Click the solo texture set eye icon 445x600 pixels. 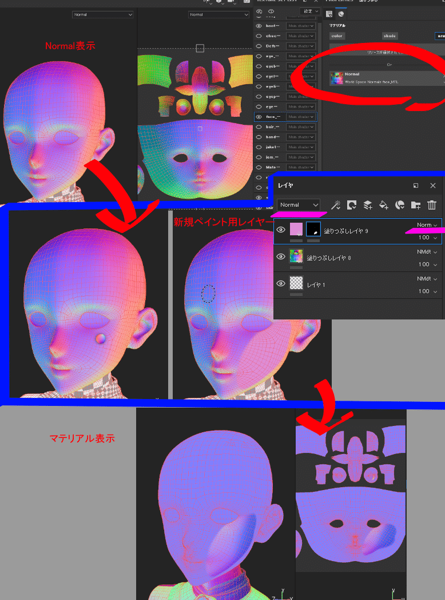coord(259,11)
